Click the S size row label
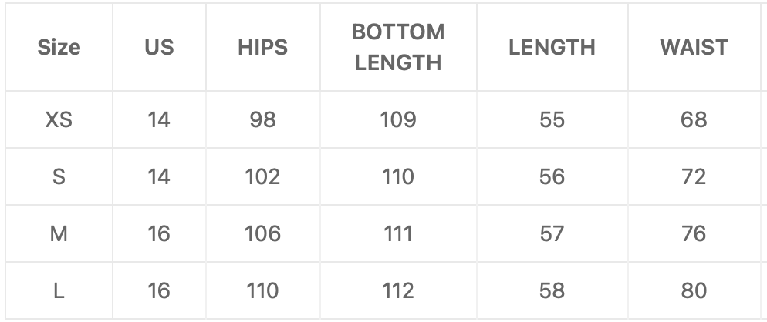The image size is (767, 322). tap(59, 176)
